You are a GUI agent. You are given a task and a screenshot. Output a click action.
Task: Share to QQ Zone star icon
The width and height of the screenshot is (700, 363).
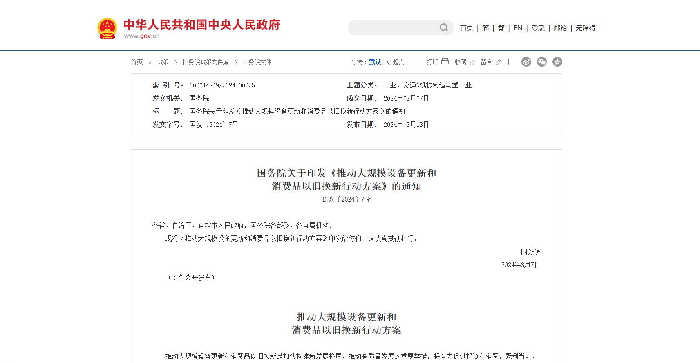click(557, 62)
